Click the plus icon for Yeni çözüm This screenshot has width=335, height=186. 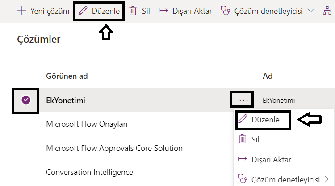pos(21,11)
